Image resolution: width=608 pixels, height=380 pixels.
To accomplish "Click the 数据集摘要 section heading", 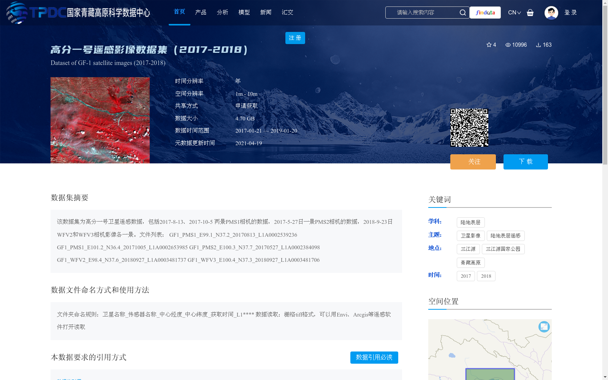I will tap(70, 198).
